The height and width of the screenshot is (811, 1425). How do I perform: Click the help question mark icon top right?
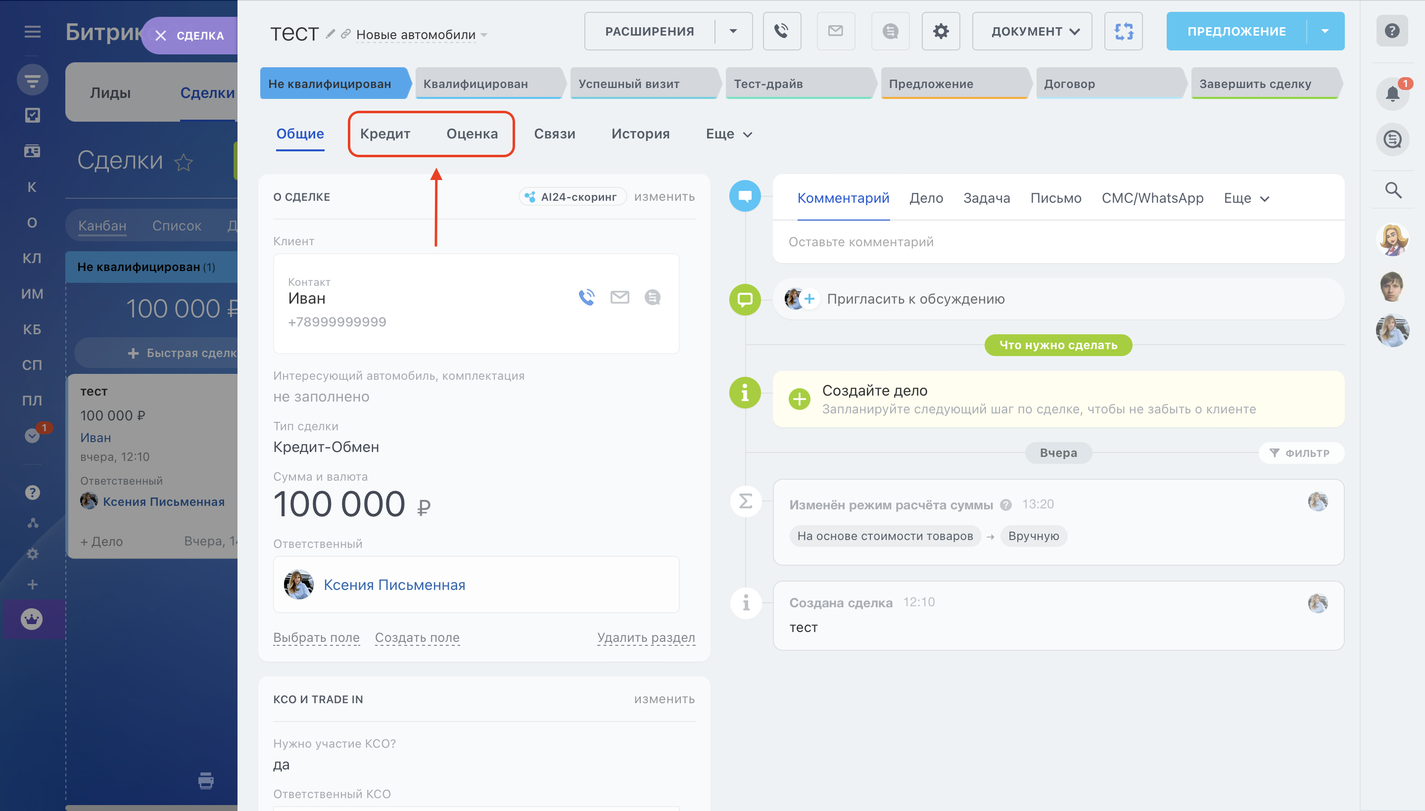click(1391, 31)
